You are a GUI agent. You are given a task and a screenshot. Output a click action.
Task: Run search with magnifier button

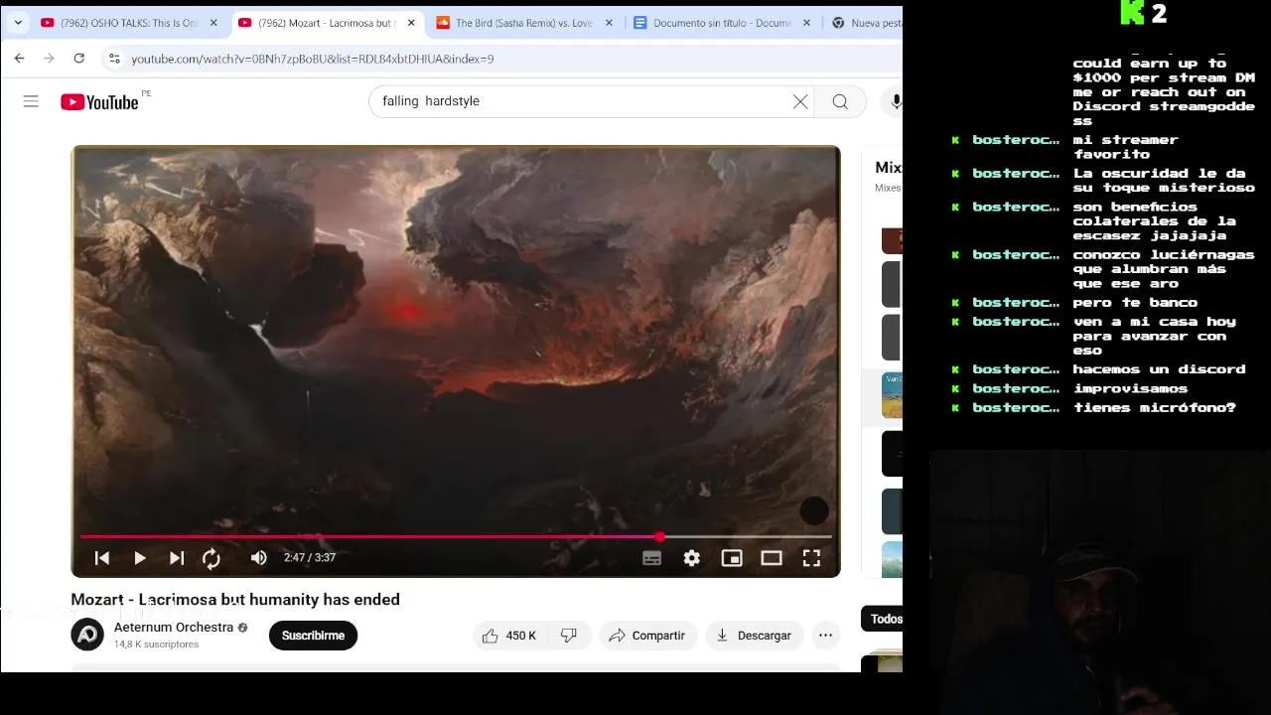840,101
